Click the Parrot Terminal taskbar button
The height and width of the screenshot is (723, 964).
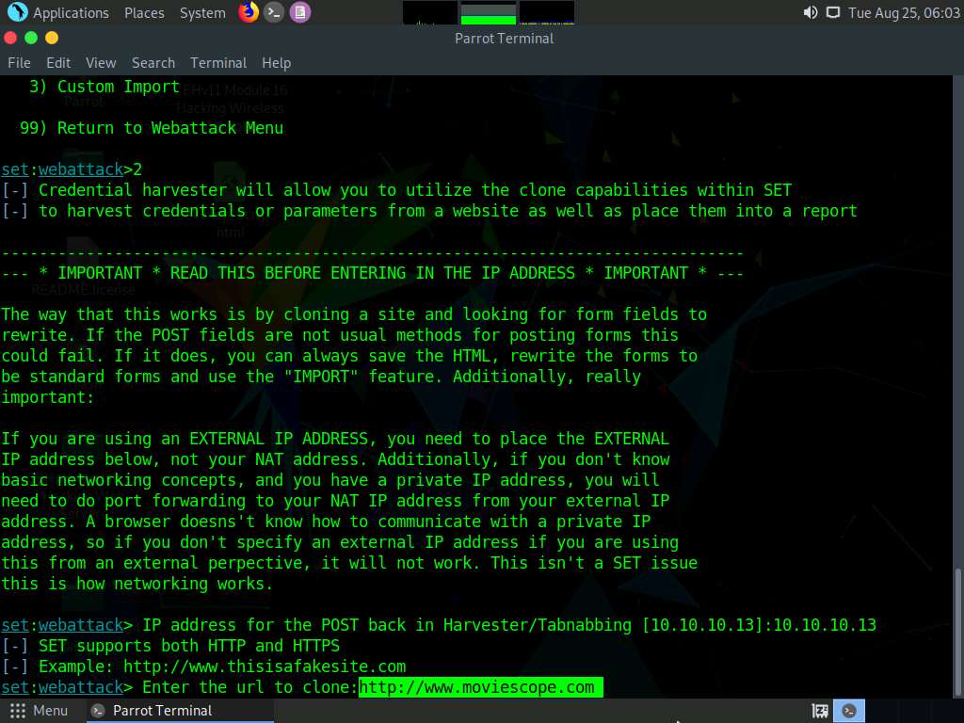click(x=178, y=711)
